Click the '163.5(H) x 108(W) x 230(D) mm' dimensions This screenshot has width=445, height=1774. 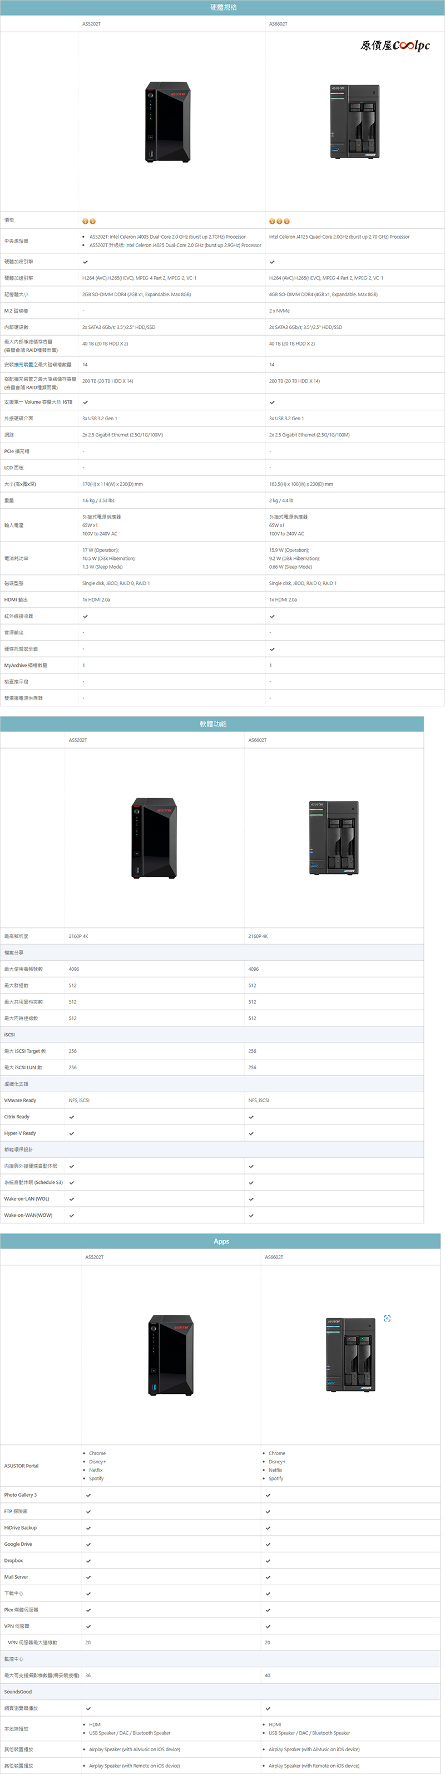(300, 484)
